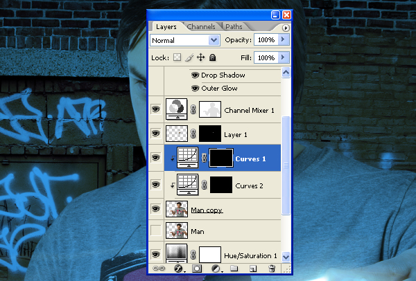
Task: Add a layer mask with the bottom icon
Action: point(197,269)
